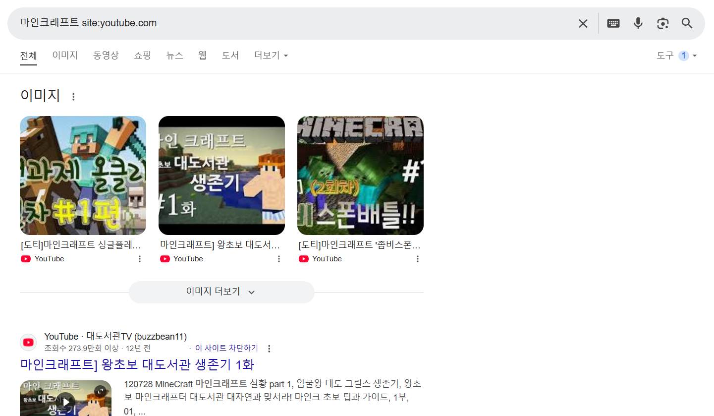Click YouTube logo under 왕초보 대도서관 image
The width and height of the screenshot is (714, 416).
[x=165, y=259]
